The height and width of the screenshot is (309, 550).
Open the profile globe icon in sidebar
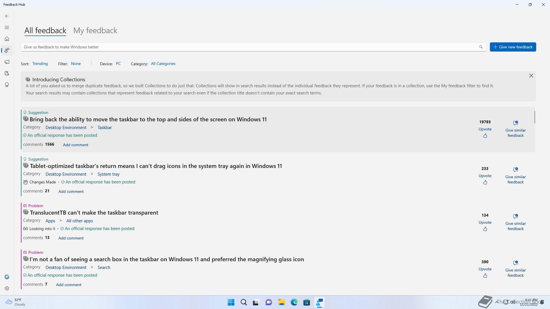(x=7, y=277)
